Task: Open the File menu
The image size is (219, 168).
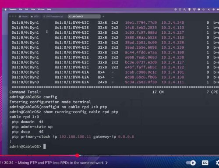Action: 21,9
